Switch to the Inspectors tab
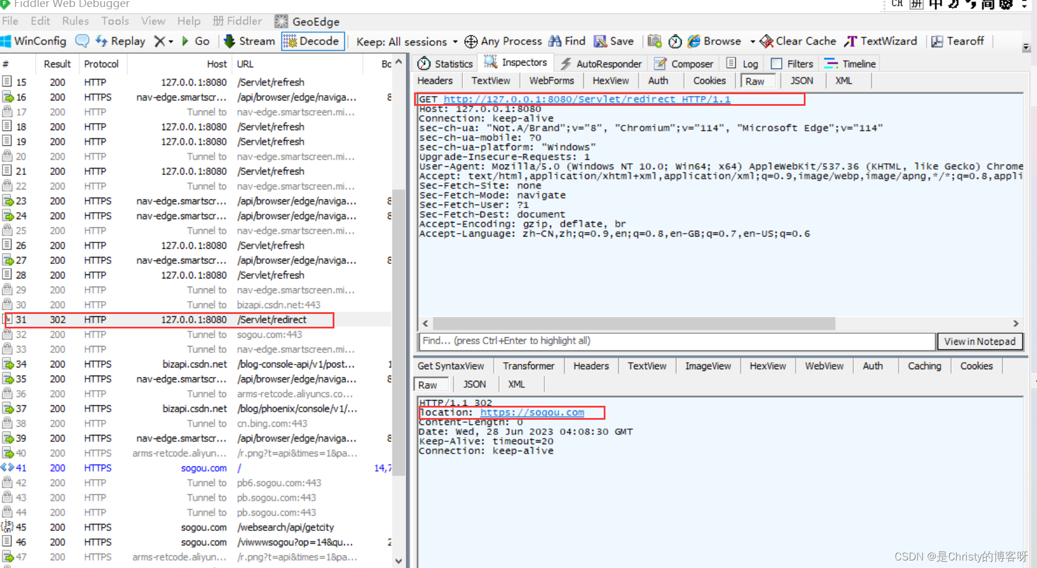Image resolution: width=1037 pixels, height=568 pixels. tap(516, 62)
